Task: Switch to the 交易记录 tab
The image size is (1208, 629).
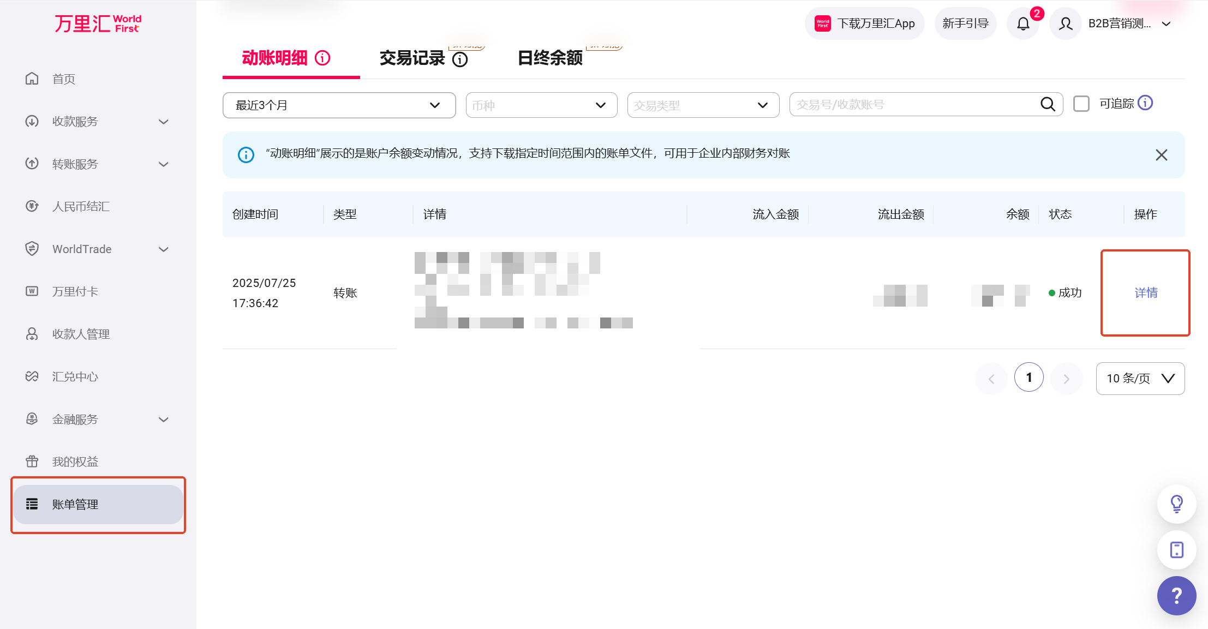Action: 412,58
